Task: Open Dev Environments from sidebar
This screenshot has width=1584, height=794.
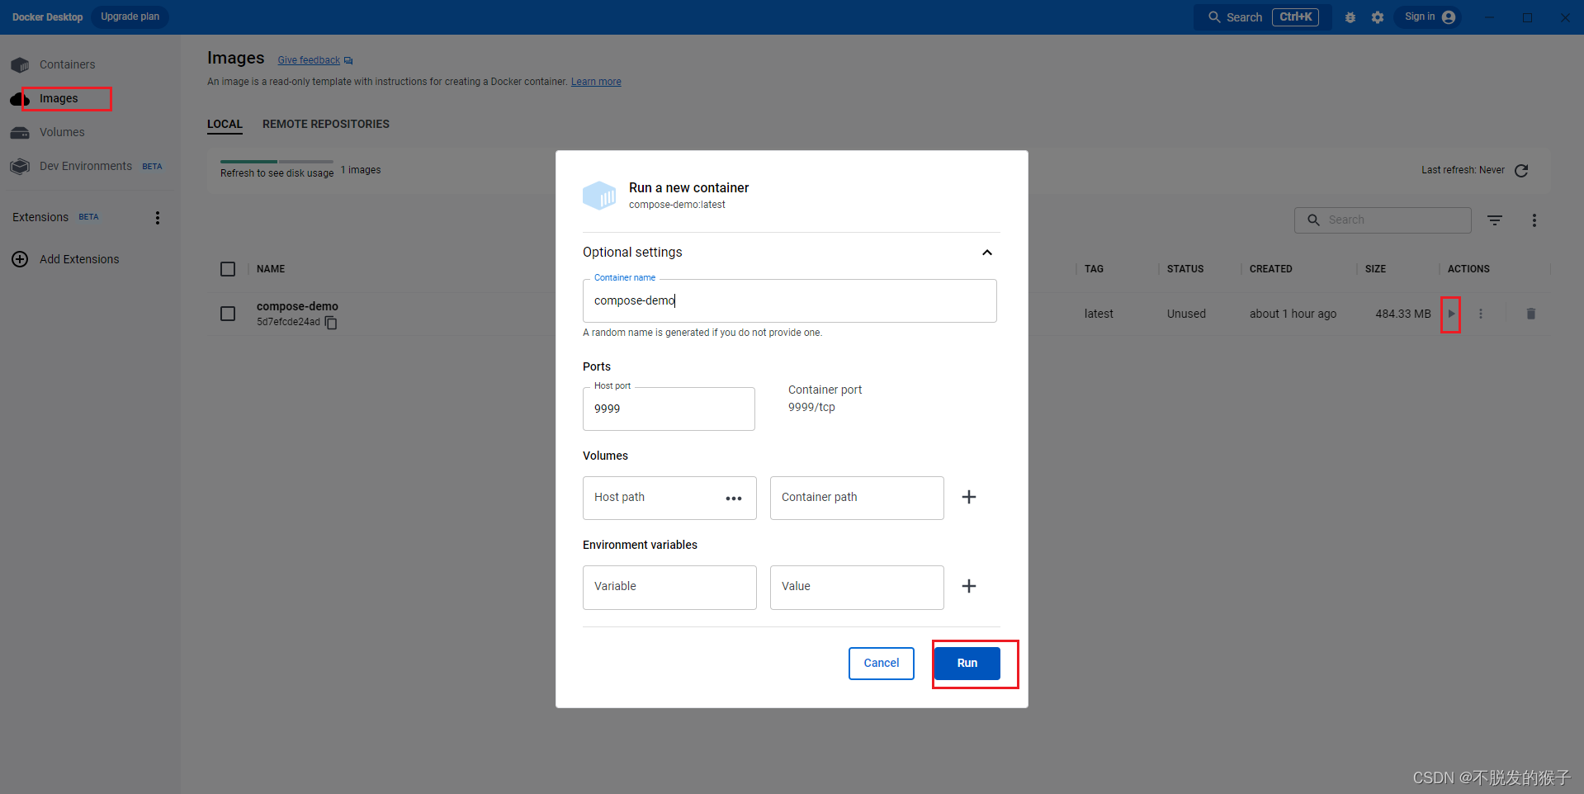Action: pos(85,165)
